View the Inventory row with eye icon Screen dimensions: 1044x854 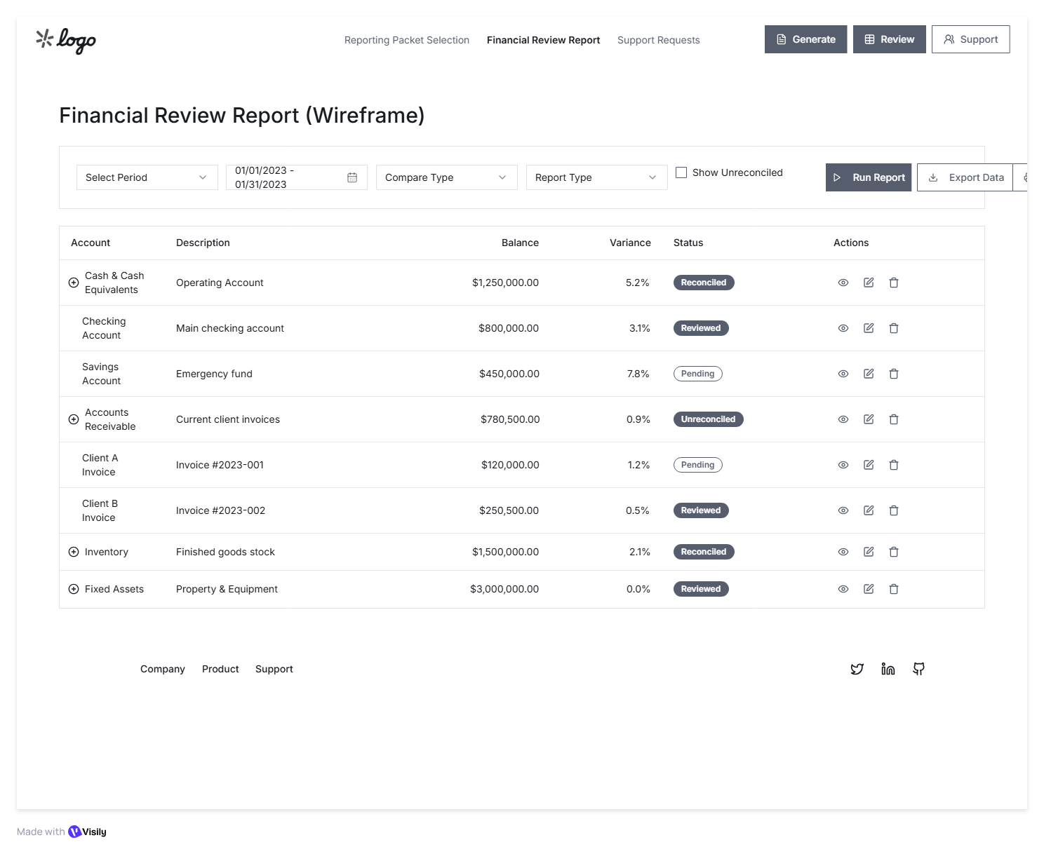tap(843, 552)
